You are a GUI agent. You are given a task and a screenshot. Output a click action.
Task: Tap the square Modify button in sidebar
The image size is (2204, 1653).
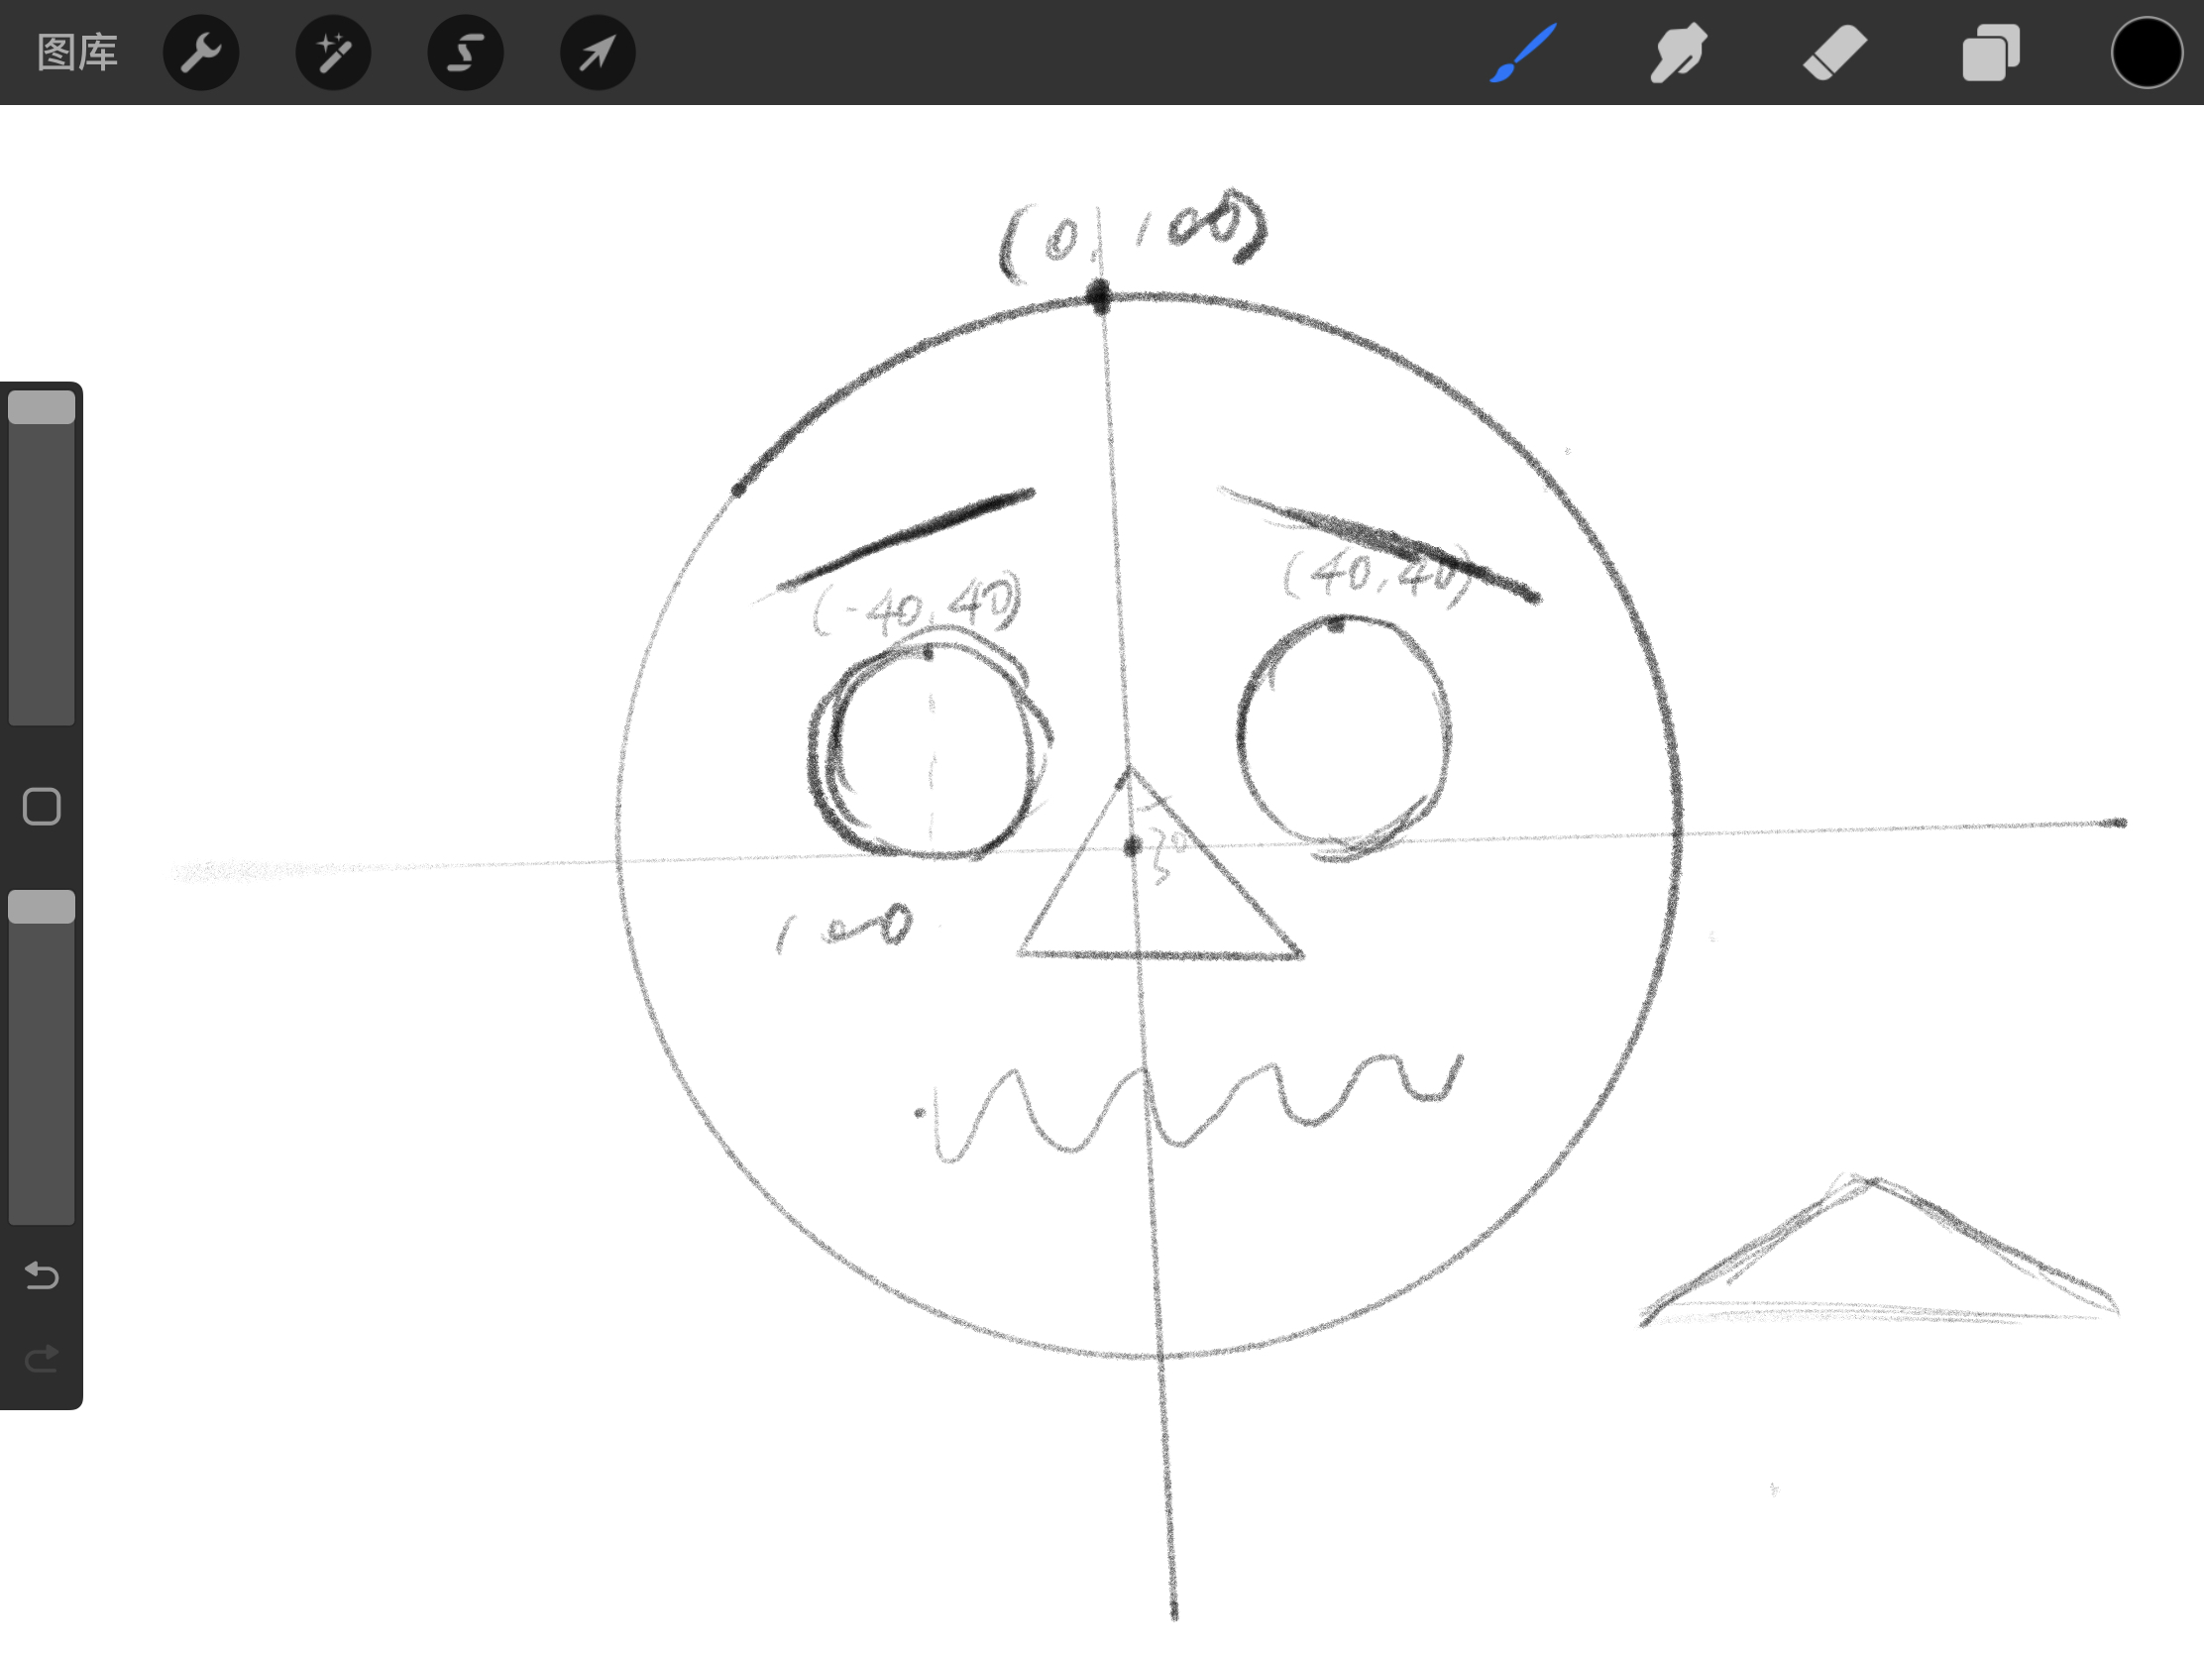[x=42, y=806]
